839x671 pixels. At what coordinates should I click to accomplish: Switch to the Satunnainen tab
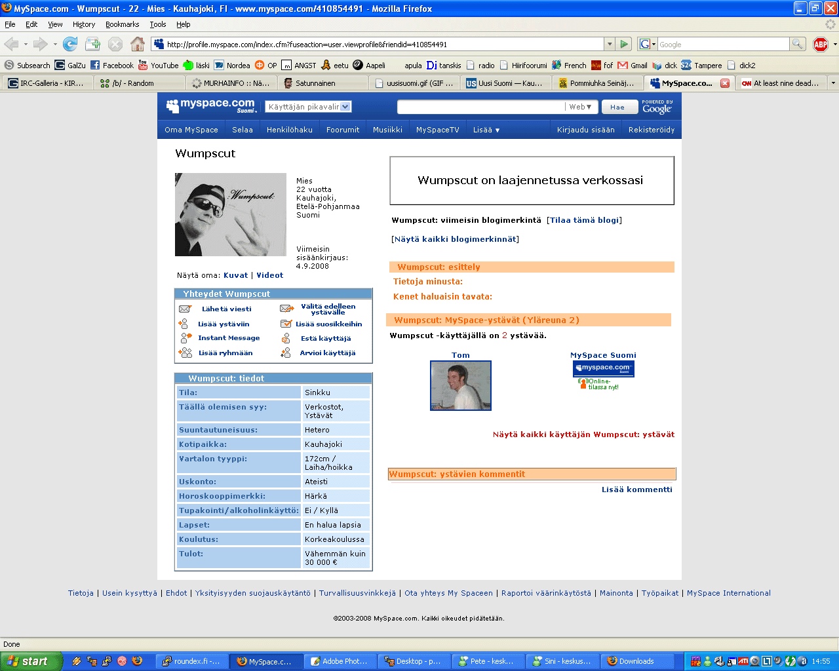[315, 83]
